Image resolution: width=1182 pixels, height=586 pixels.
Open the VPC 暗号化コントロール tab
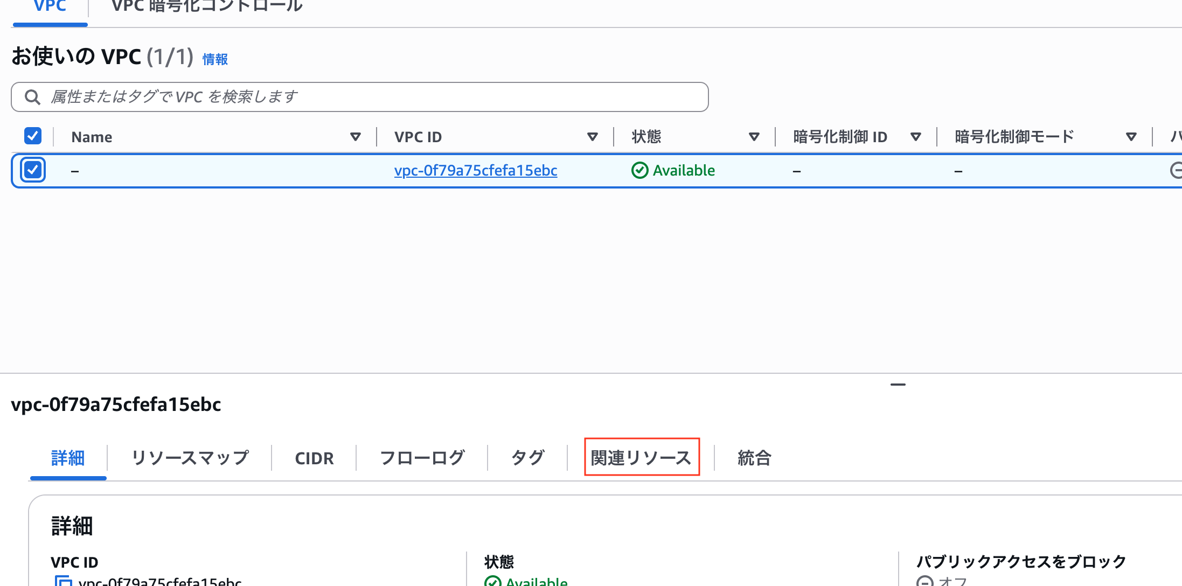tap(207, 8)
